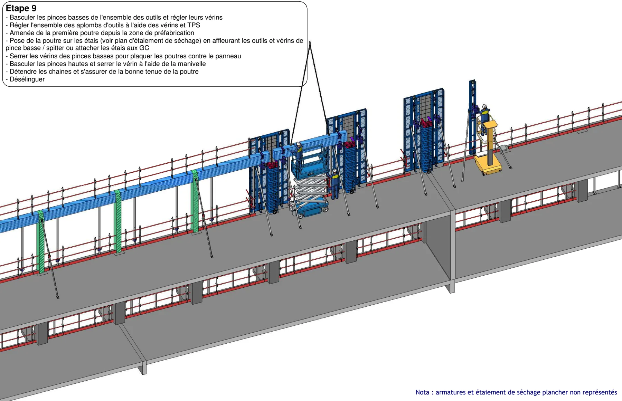Select the line 'Amenée de la première poutre'
The width and height of the screenshot is (622, 401).
click(100, 33)
